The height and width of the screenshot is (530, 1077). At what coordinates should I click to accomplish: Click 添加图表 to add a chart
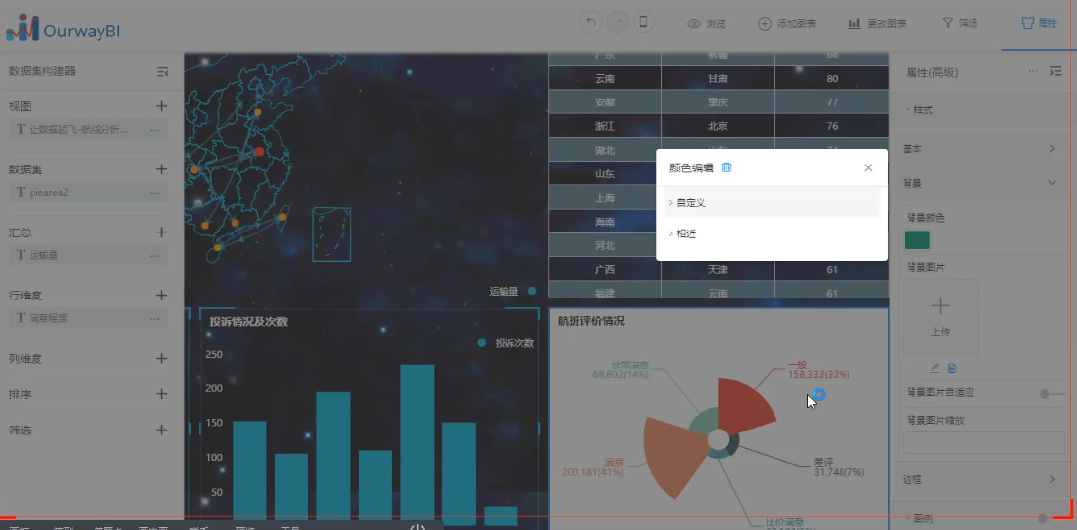(786, 24)
